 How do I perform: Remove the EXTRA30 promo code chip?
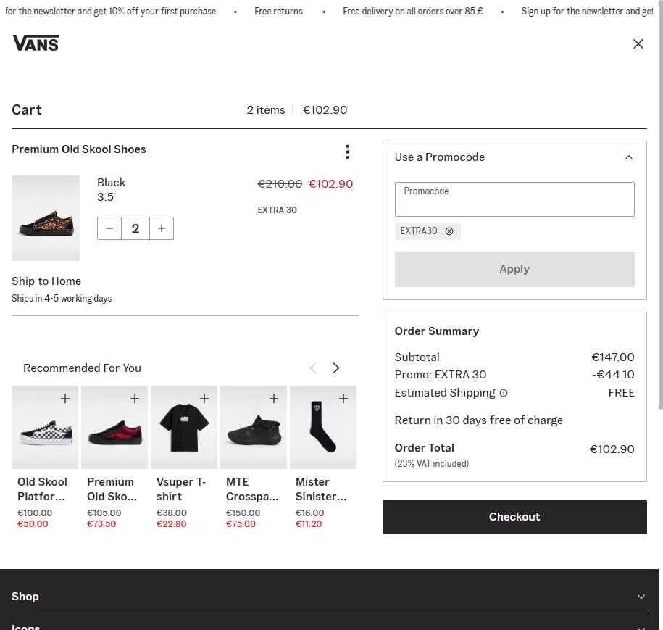pos(449,231)
